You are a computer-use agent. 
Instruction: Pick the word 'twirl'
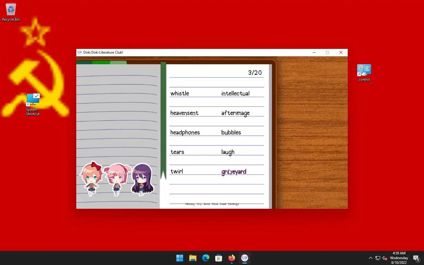[x=177, y=171]
